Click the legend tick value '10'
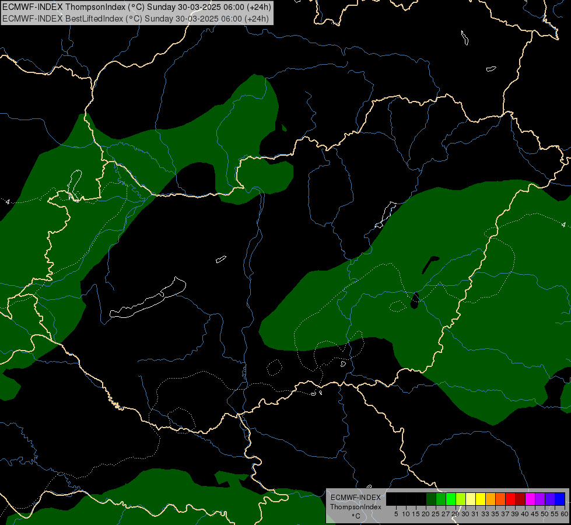This screenshot has width=571, height=525. [406, 514]
